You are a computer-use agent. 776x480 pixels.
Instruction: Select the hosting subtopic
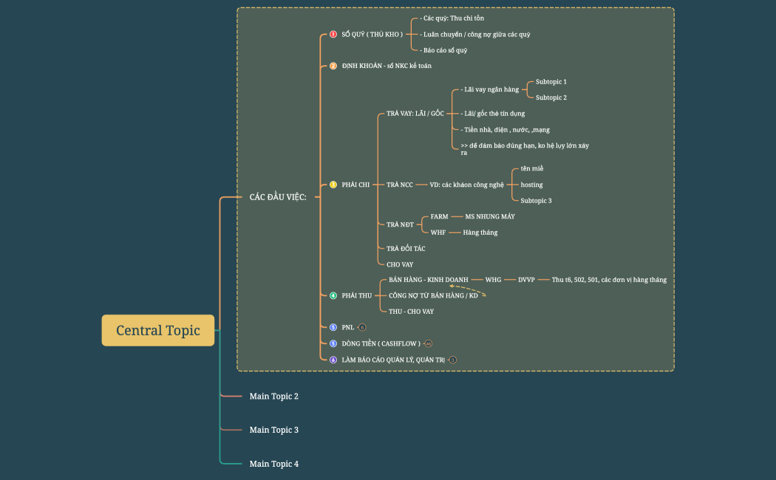pyautogui.click(x=531, y=185)
